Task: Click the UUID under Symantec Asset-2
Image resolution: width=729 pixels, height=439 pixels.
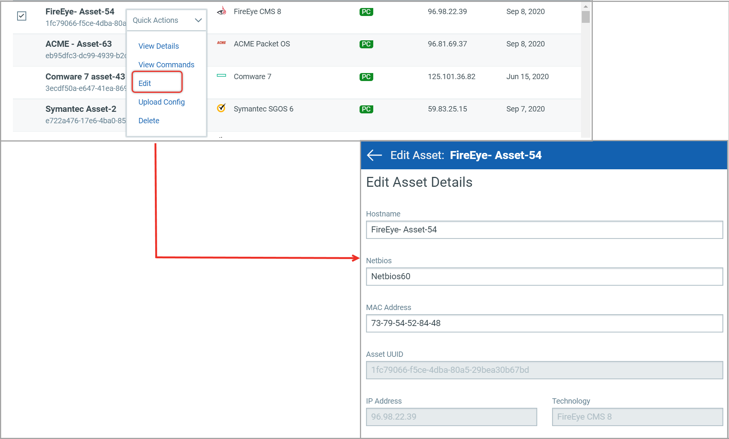Action: point(86,121)
